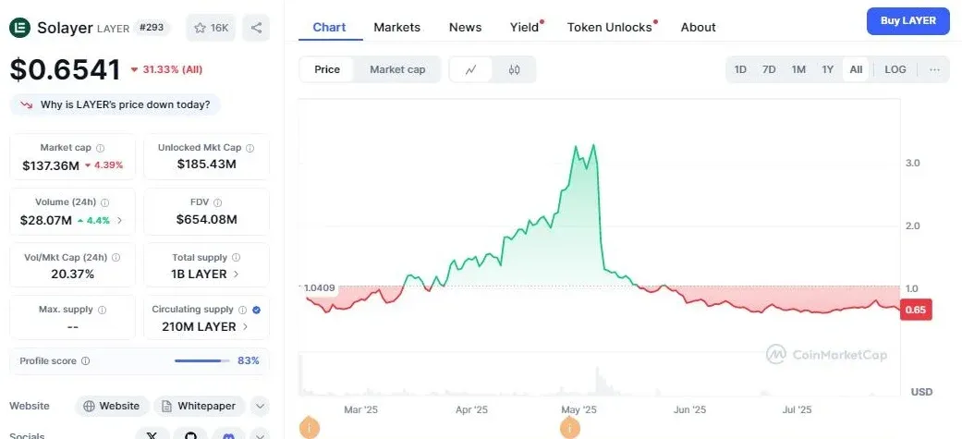Click the Buy LAYER button
This screenshot has width=962, height=439.
tap(908, 21)
